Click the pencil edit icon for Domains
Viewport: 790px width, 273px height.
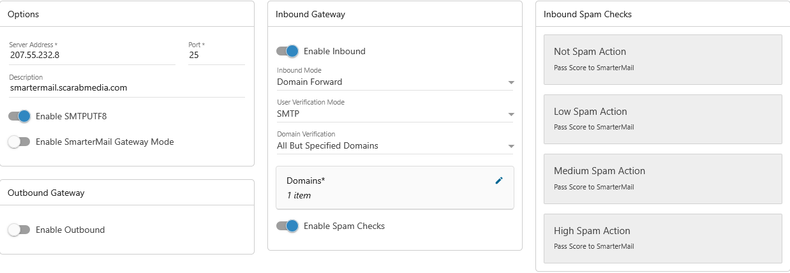point(499,181)
